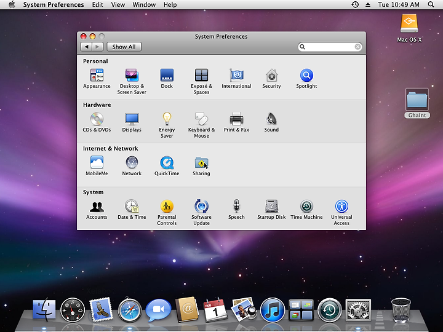Open Parental Controls preferences

point(167,212)
